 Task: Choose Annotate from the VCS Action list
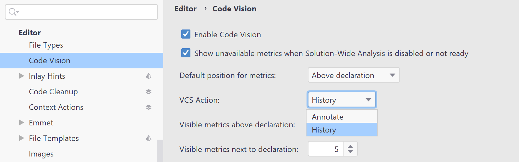(342, 117)
